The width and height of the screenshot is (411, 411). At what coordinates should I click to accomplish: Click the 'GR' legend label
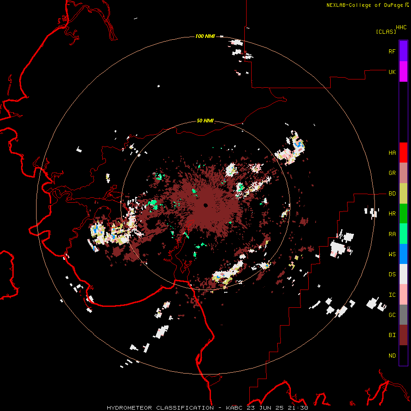[392, 173]
